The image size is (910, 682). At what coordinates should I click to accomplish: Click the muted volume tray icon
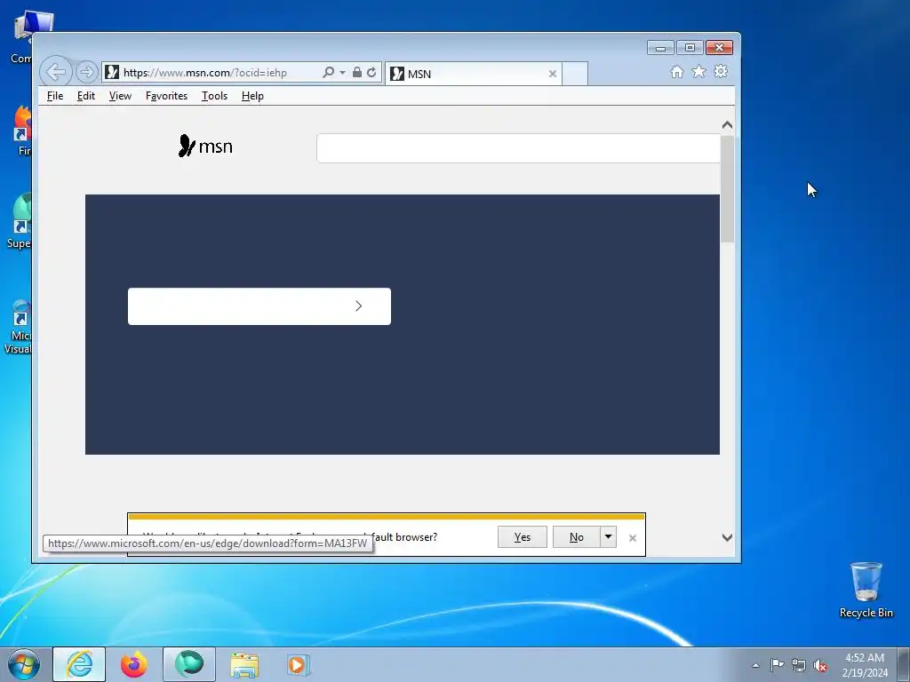(820, 665)
